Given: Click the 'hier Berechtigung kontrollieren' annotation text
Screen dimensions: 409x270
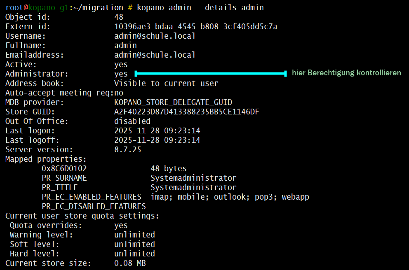Looking at the screenshot, I should tap(346, 73).
